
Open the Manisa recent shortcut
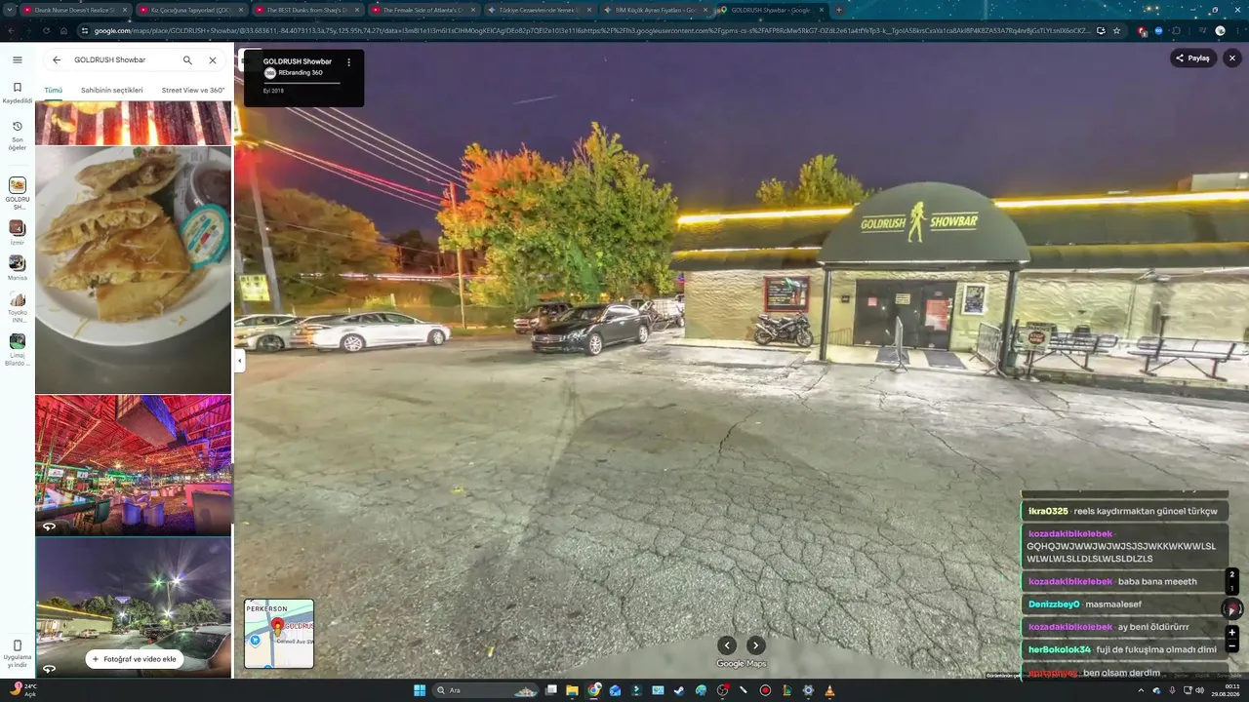pos(18,267)
